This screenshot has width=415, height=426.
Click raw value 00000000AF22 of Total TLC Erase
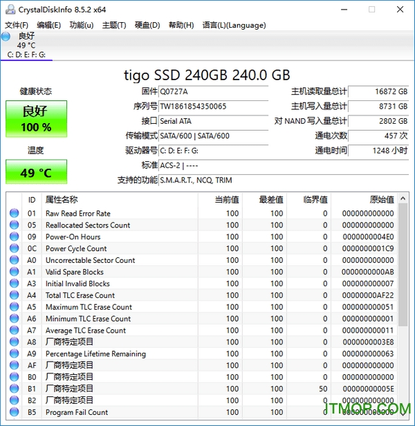pos(368,295)
